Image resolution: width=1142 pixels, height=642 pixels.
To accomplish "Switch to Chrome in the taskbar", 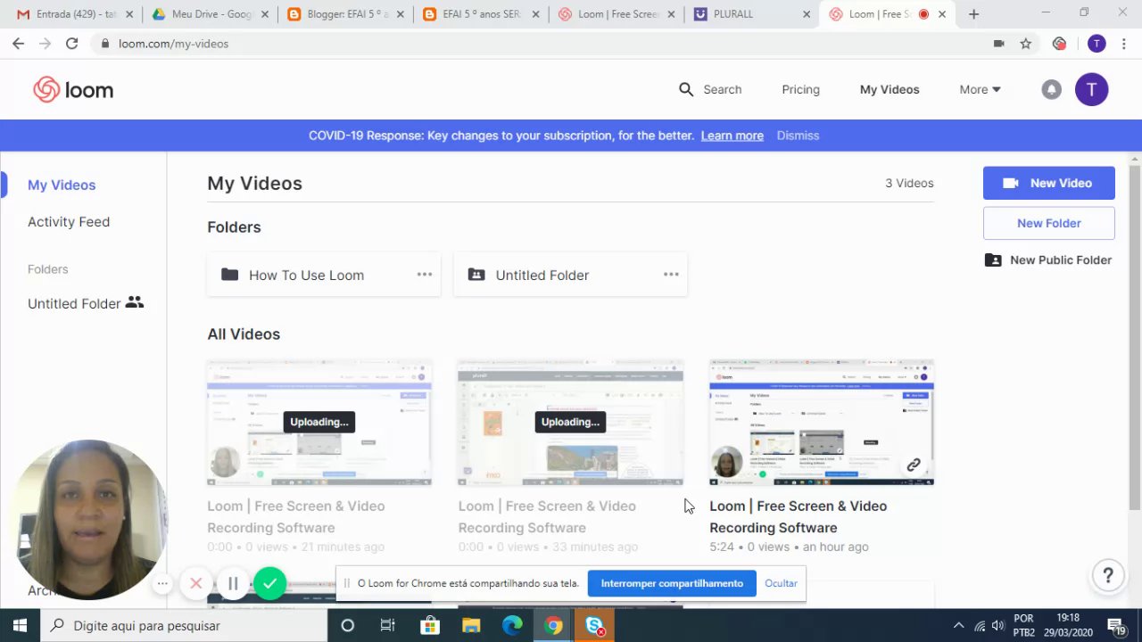I will click(553, 625).
